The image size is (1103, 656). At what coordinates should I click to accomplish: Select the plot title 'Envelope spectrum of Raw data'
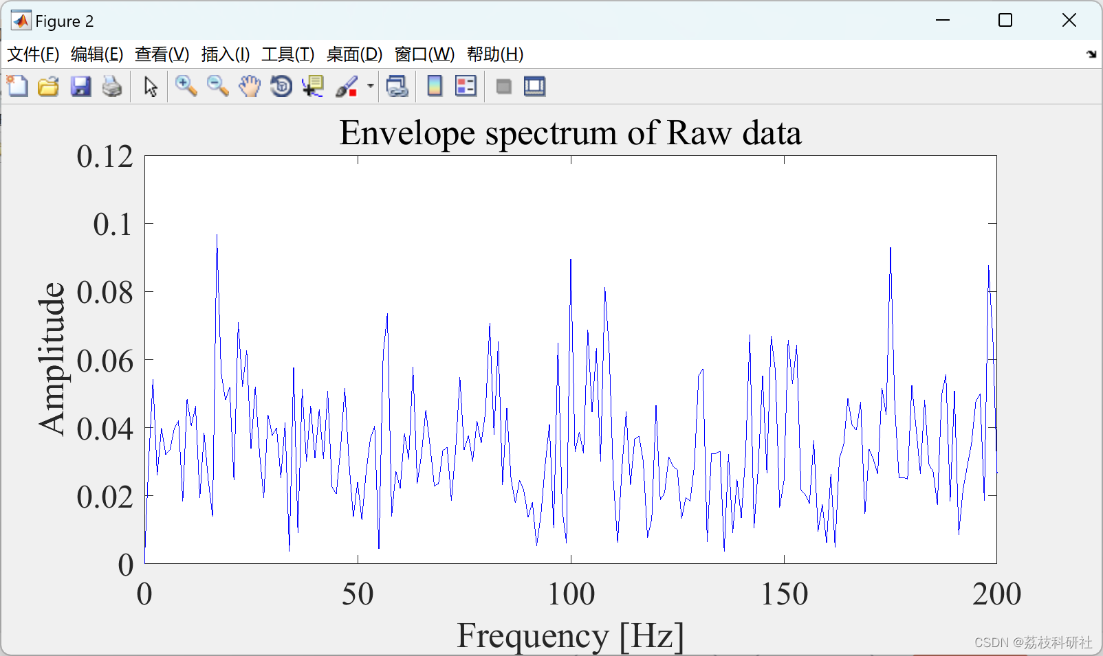570,133
